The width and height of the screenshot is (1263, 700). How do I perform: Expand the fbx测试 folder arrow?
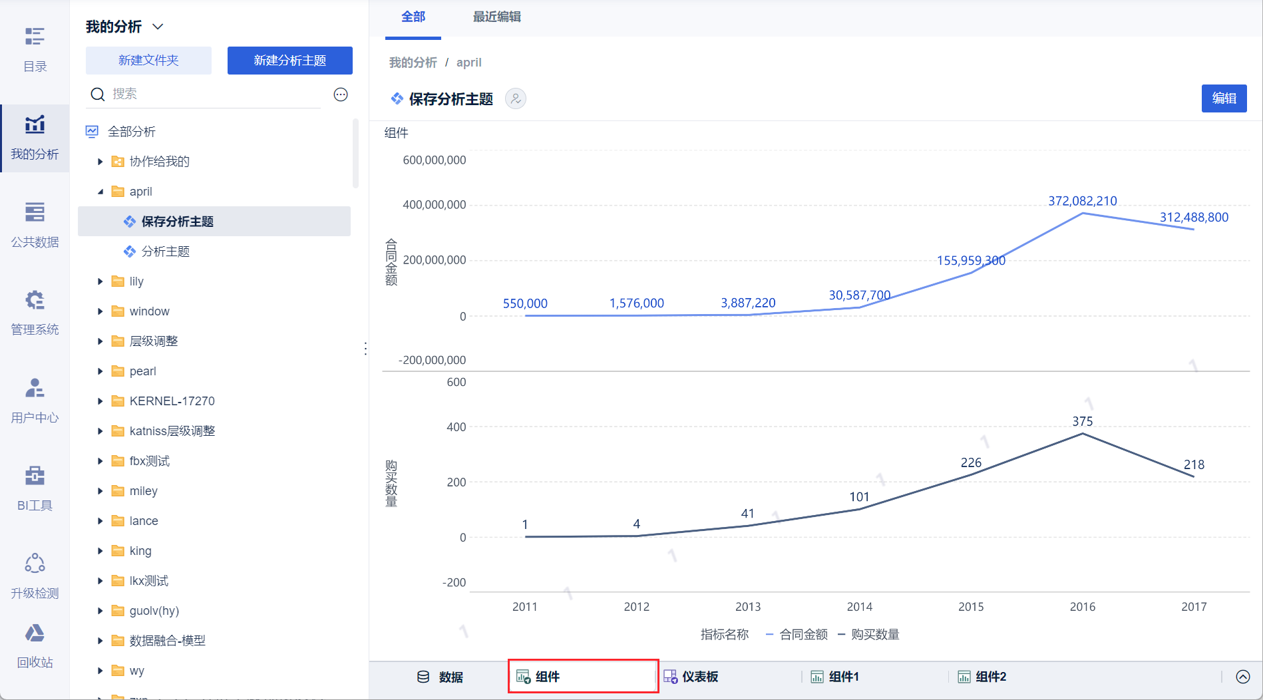pos(100,461)
